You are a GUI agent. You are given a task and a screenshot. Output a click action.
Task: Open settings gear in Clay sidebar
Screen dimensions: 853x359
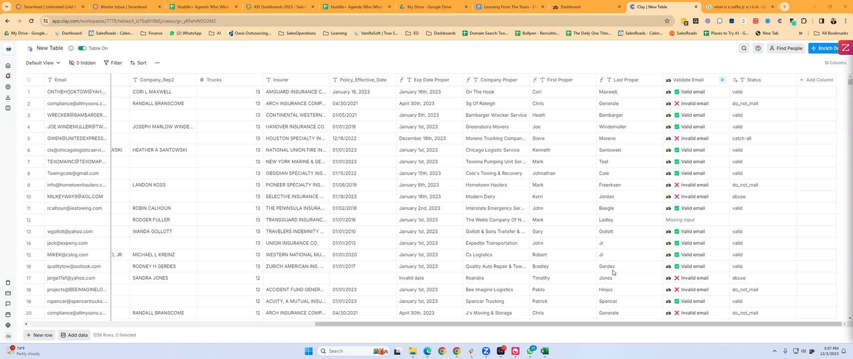point(8,87)
